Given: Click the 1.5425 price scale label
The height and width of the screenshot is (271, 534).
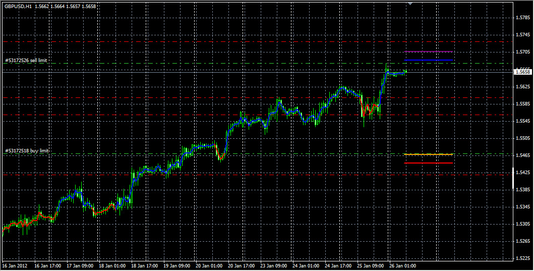Looking at the screenshot, I should (523, 173).
